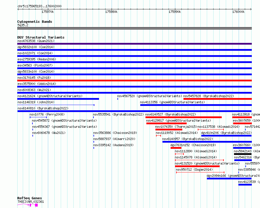Click the purple bar under nsv4763538
The height and width of the screenshot is (208, 260).
(x=134, y=44)
